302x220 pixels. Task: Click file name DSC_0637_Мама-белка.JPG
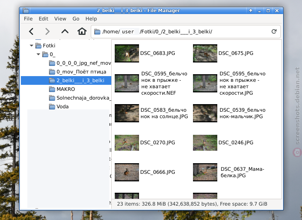(x=242, y=172)
